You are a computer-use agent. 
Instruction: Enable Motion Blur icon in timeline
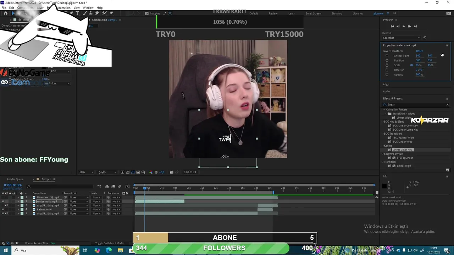120,187
